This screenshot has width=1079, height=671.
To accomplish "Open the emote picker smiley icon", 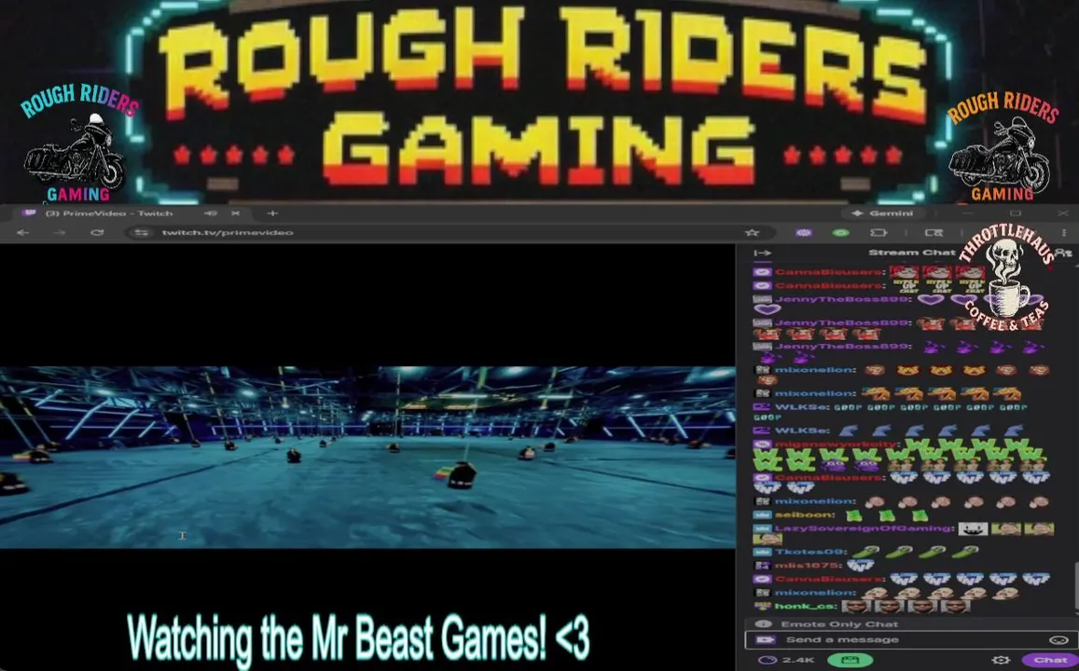I will point(1058,639).
